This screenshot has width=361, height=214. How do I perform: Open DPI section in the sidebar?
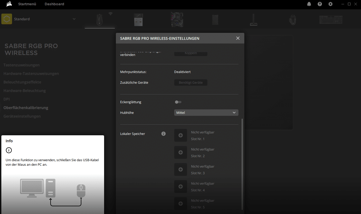(x=6, y=99)
